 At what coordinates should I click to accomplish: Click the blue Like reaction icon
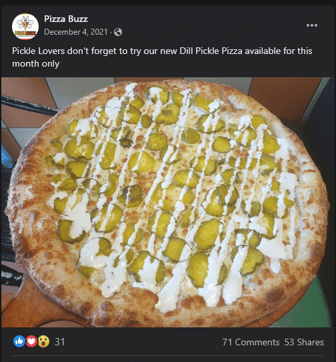[x=19, y=341]
